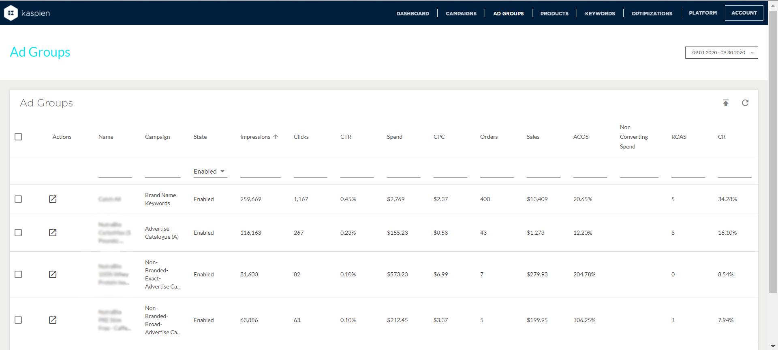Image resolution: width=778 pixels, height=350 pixels.
Task: Sort by the CPC column header
Action: [x=439, y=137]
